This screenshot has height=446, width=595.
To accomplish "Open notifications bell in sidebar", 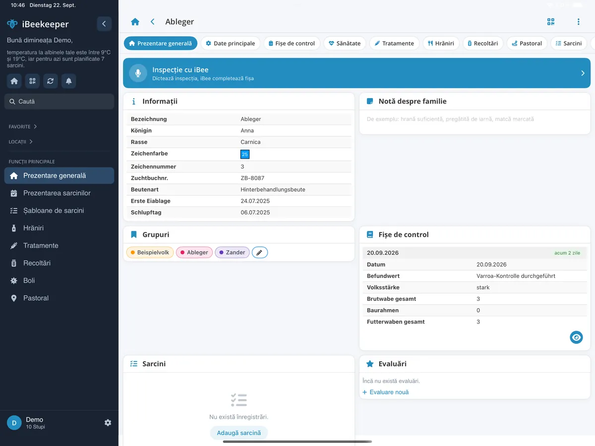I will coord(68,81).
